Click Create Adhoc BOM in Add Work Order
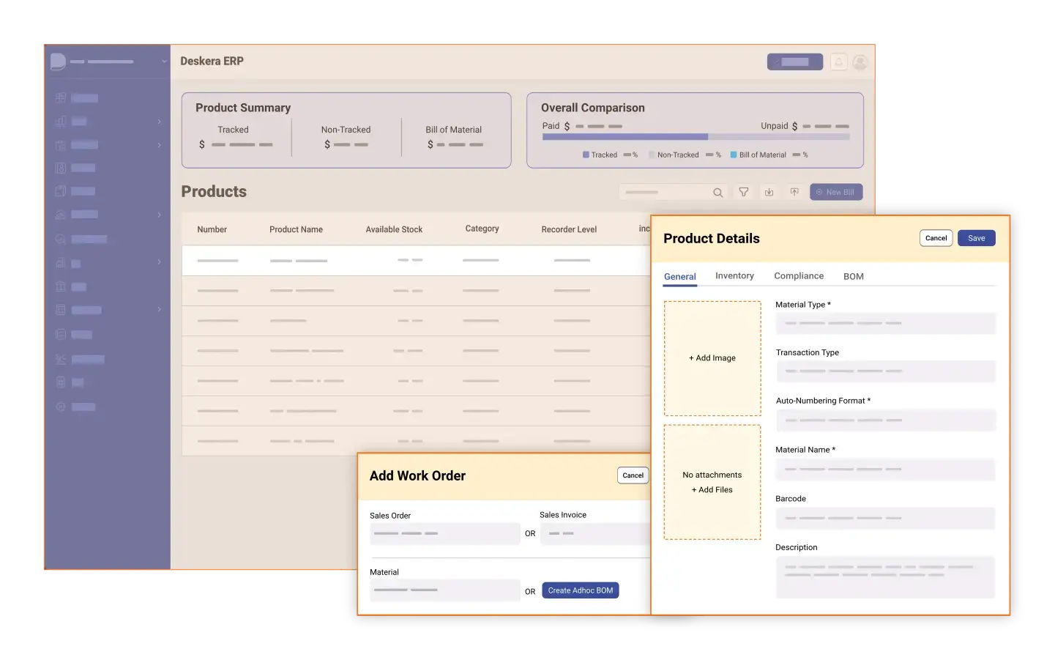This screenshot has width=1055, height=660. click(x=580, y=590)
